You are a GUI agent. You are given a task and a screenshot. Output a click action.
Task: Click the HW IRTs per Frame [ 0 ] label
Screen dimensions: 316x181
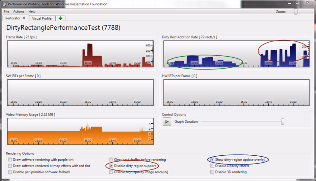(x=180, y=76)
